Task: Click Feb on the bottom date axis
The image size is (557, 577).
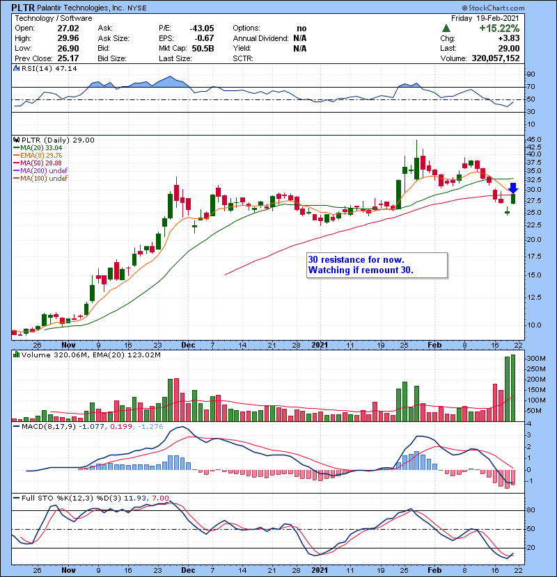Action: point(434,570)
